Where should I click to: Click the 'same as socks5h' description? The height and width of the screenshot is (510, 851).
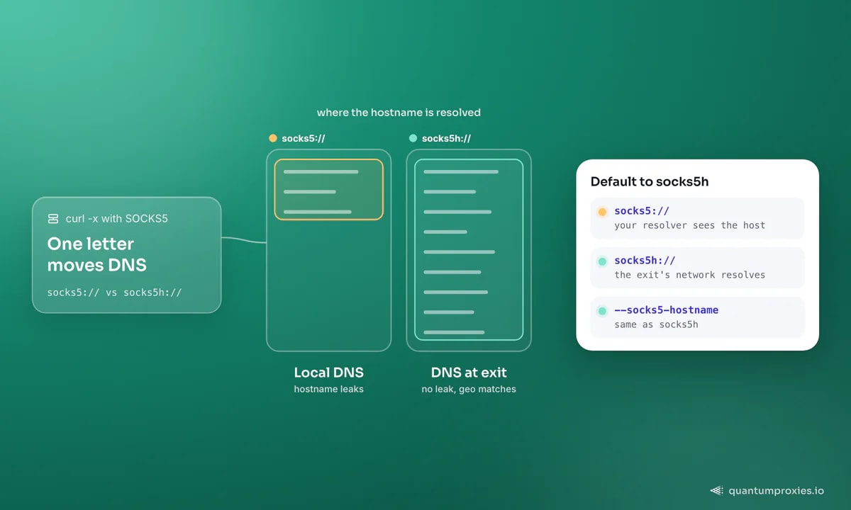click(x=656, y=324)
